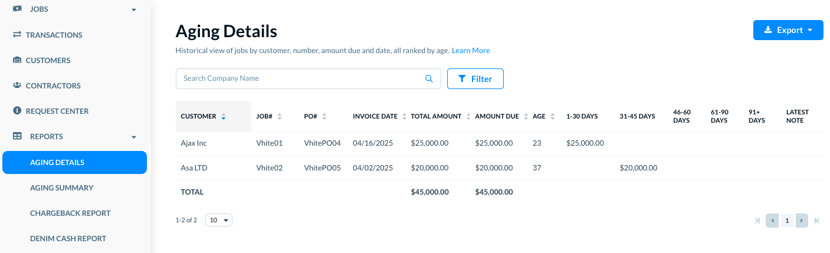Click the Reports table icon
This screenshot has width=830, height=253.
point(17,136)
